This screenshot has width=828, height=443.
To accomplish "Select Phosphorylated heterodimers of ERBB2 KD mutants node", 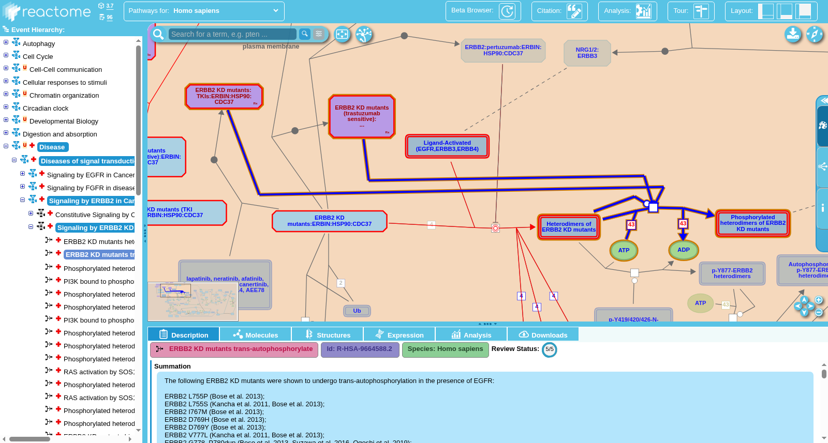I will (752, 223).
